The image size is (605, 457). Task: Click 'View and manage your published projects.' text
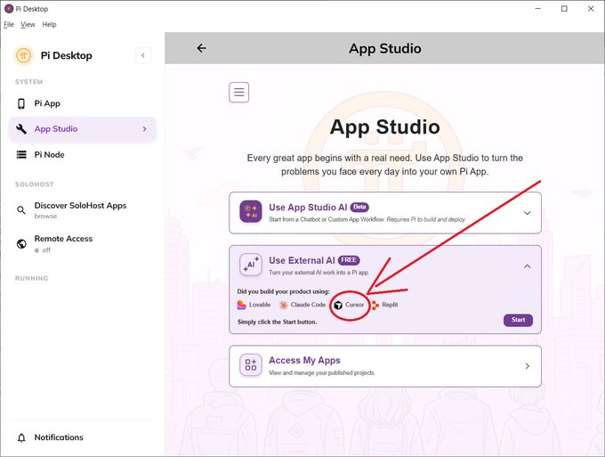point(322,372)
